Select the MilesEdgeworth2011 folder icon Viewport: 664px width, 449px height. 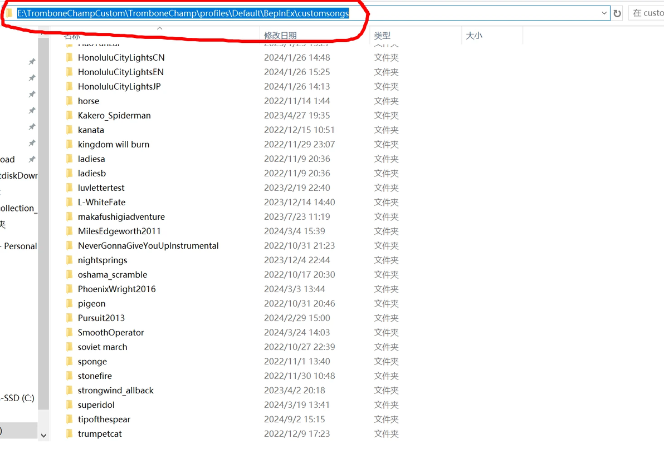pos(70,231)
